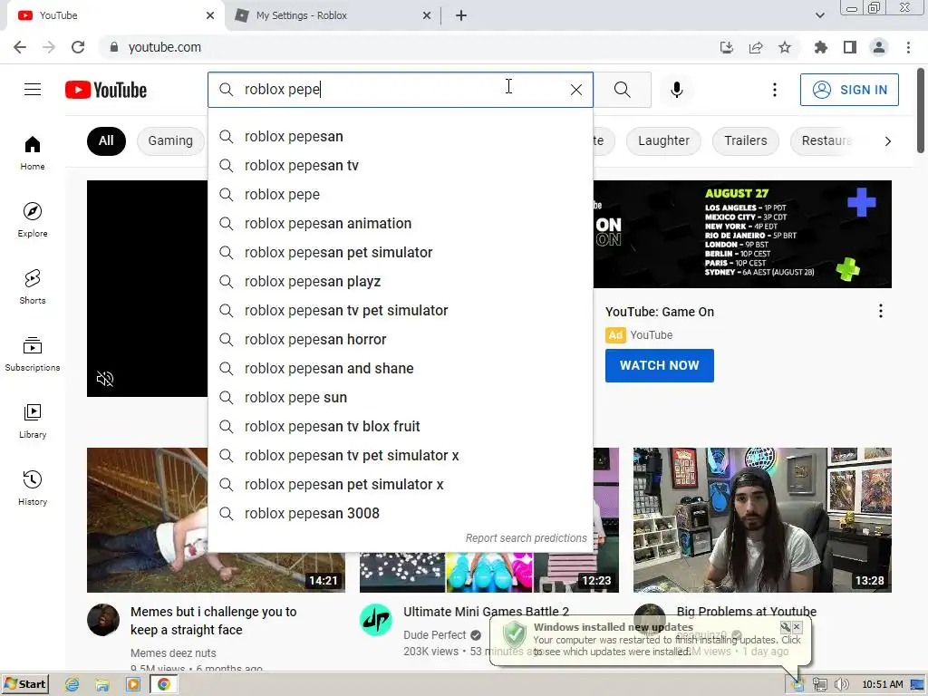Screen dimensions: 928x696
Task: Select the Laughter filter chip
Action: point(663,140)
